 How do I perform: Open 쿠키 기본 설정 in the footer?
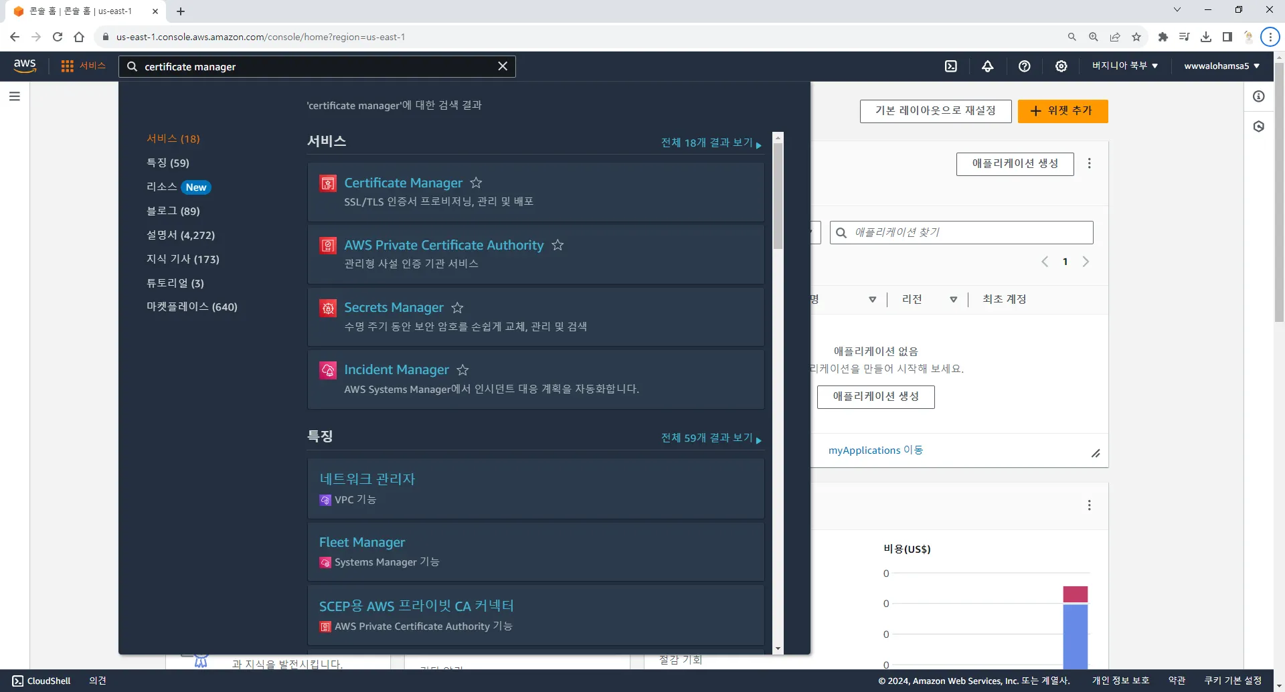(1233, 681)
